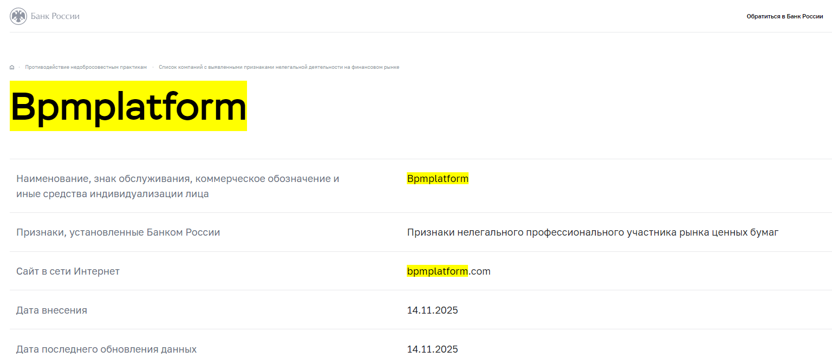Click the date next to "Дата внесения"
The height and width of the screenshot is (364, 832).
pyautogui.click(x=432, y=310)
